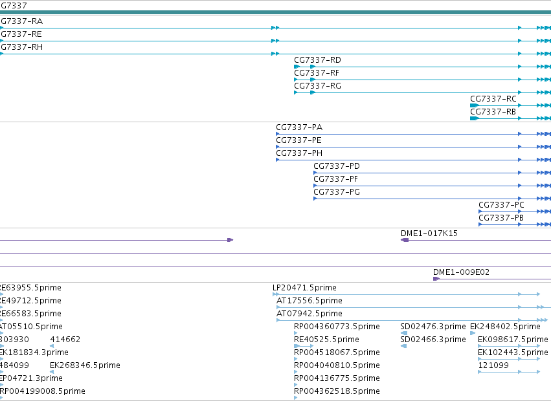The image size is (551, 401).
Task: Click the purple arrowhead at DME1-017K15 start
Action: click(405, 240)
